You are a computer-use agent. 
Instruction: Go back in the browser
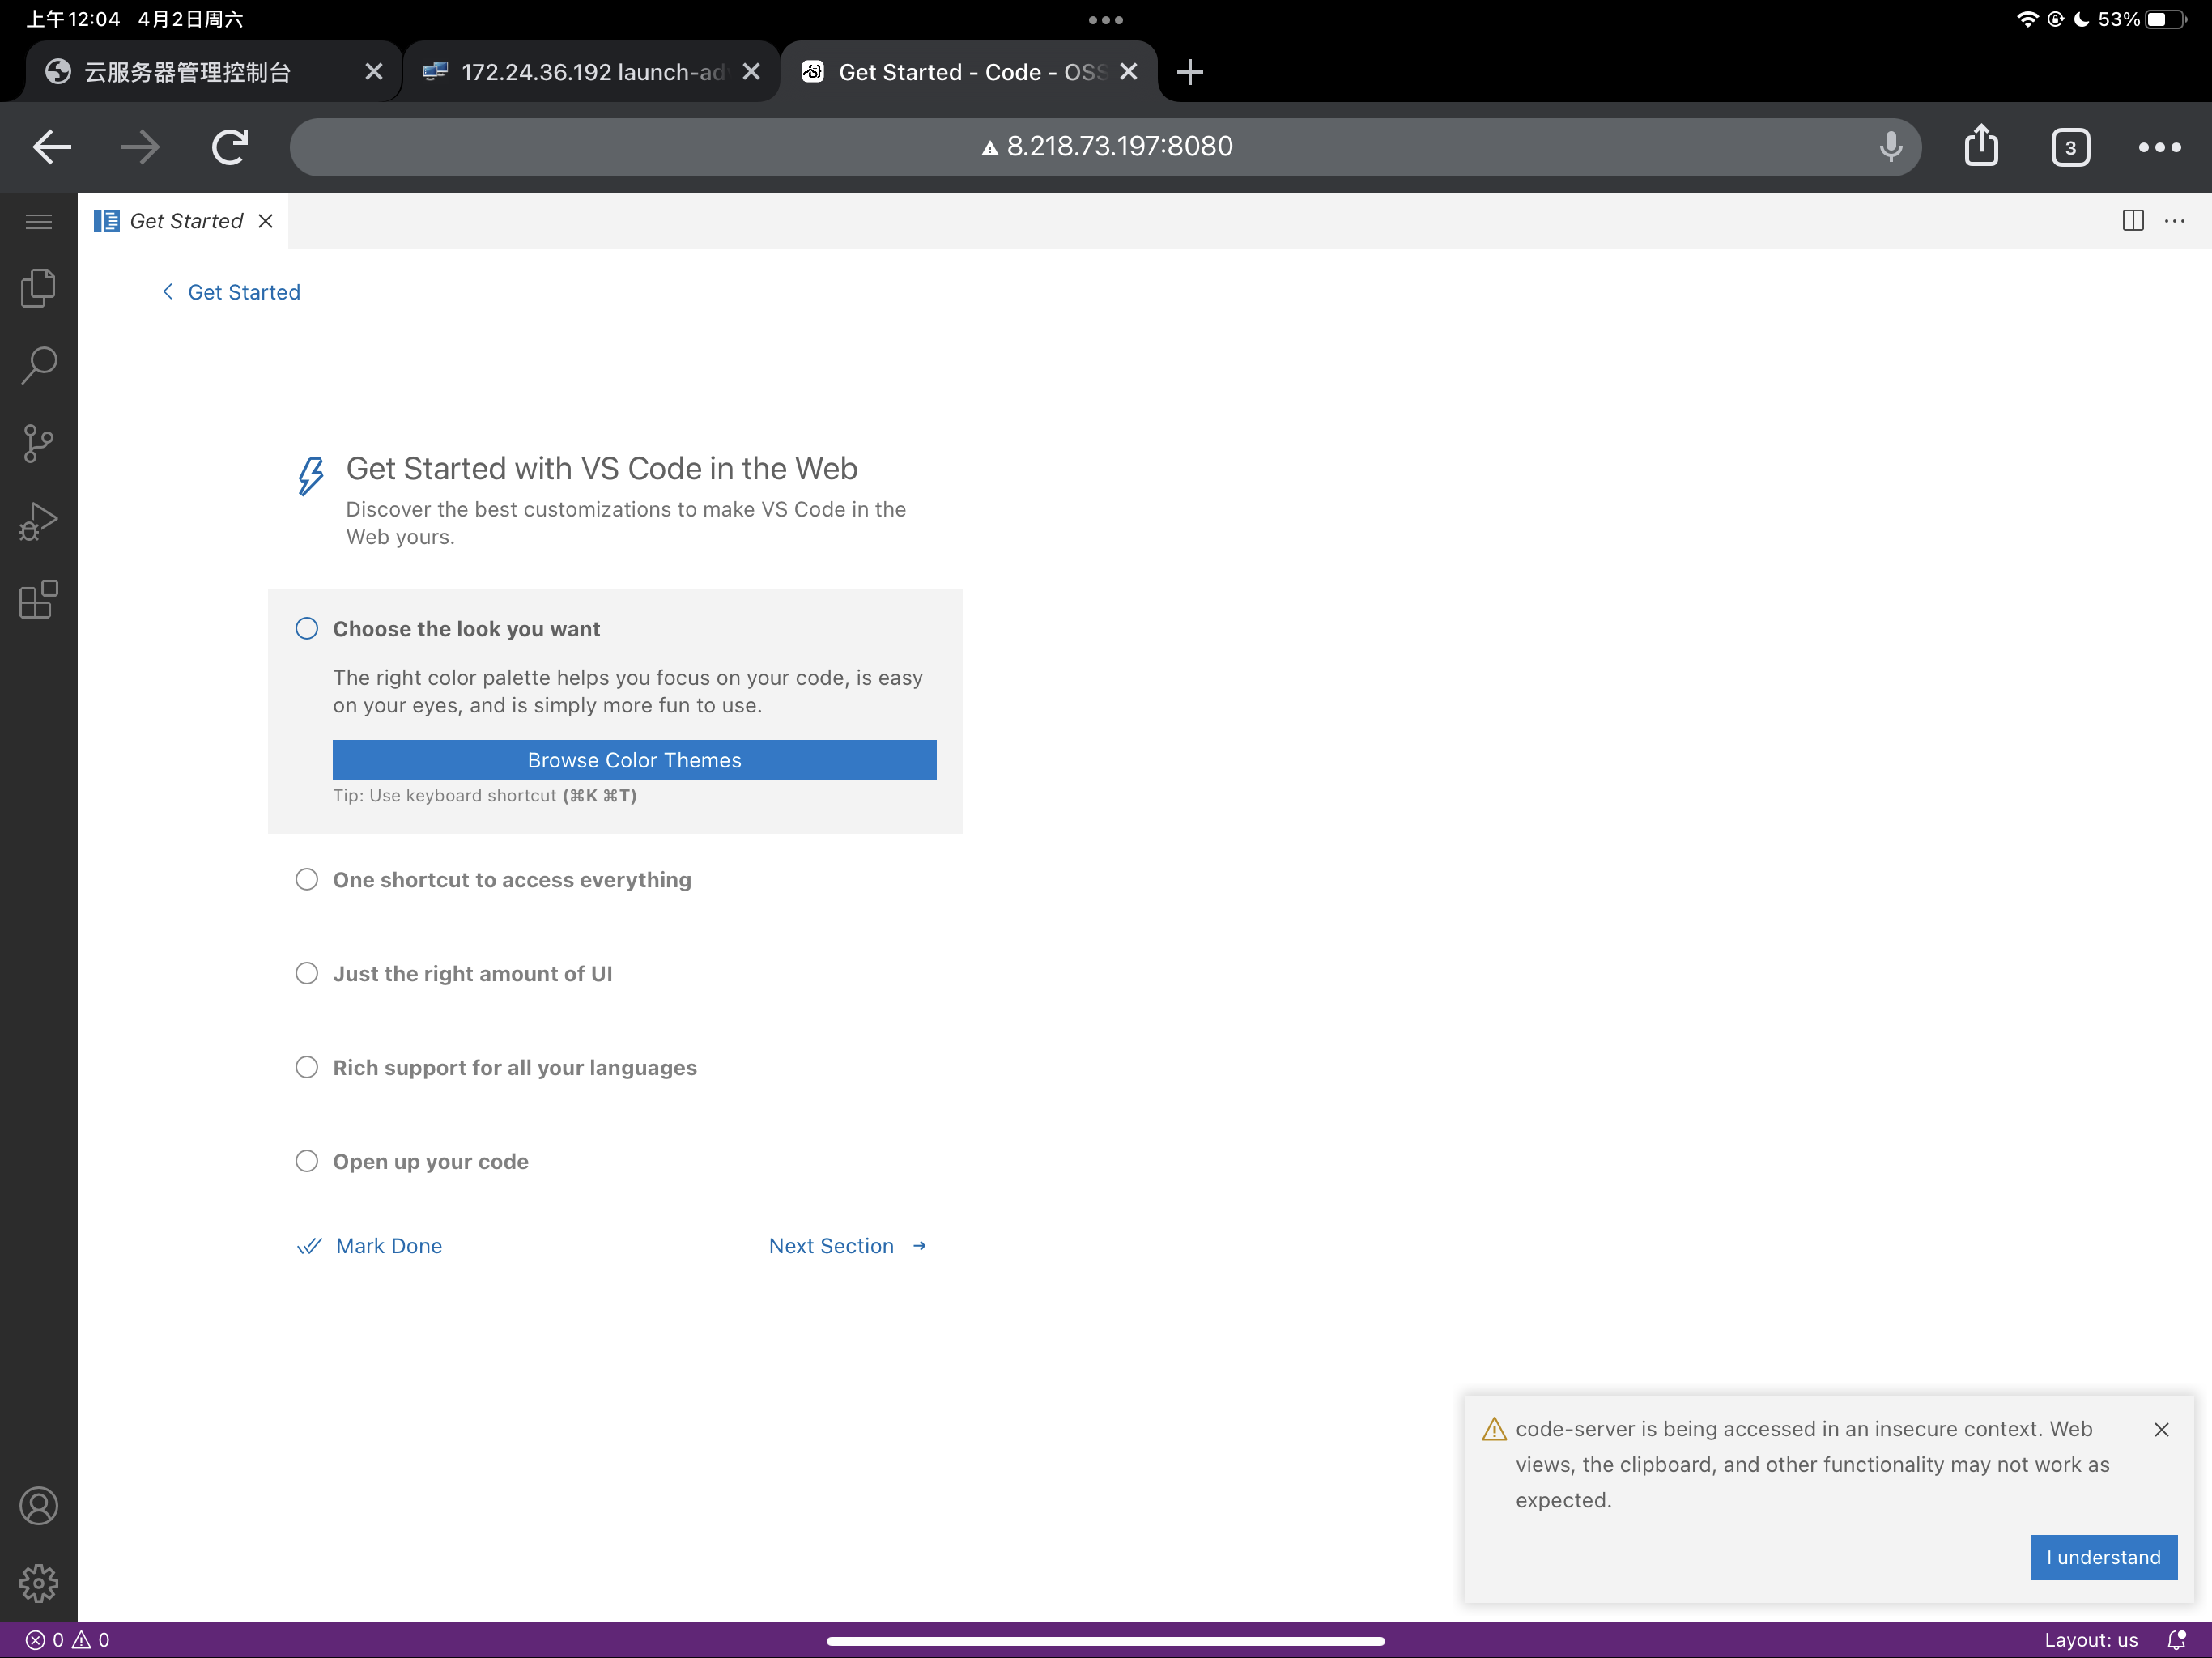click(52, 147)
